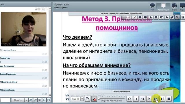Select chat message from Прокудина Алина
The width and height of the screenshot is (185, 104).
pos(24,84)
